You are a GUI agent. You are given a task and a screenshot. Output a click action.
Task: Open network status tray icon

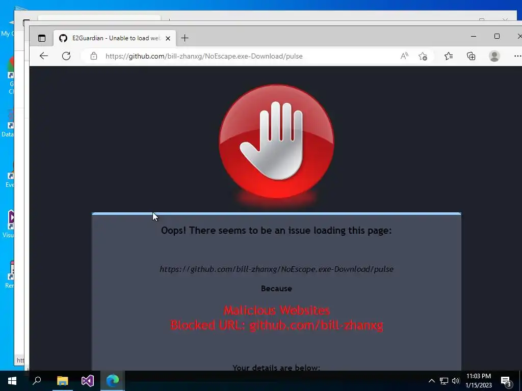click(444, 381)
